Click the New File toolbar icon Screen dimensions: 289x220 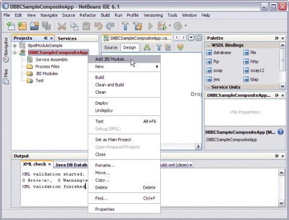(x=11, y=26)
